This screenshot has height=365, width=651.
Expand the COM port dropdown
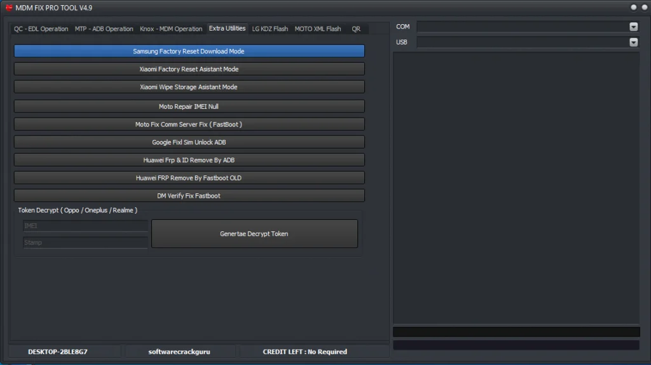[x=633, y=27]
